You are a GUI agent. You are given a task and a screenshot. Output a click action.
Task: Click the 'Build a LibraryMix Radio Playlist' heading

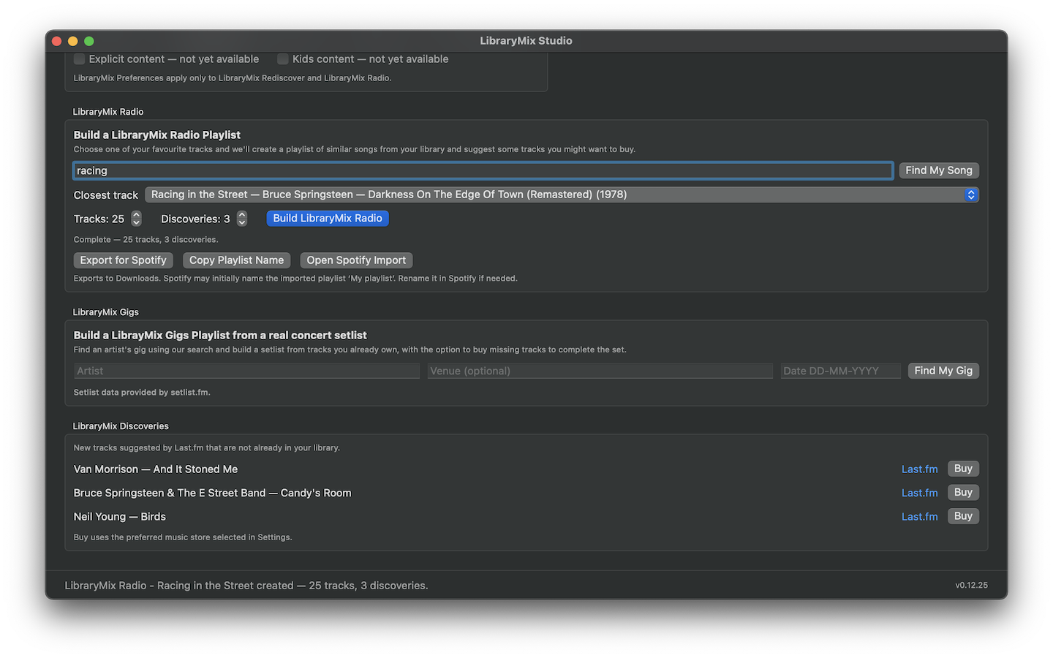[x=157, y=135]
